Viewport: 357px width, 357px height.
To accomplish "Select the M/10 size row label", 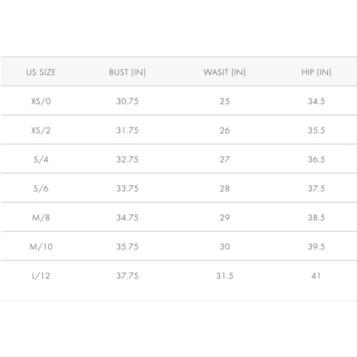I will coord(41,247).
